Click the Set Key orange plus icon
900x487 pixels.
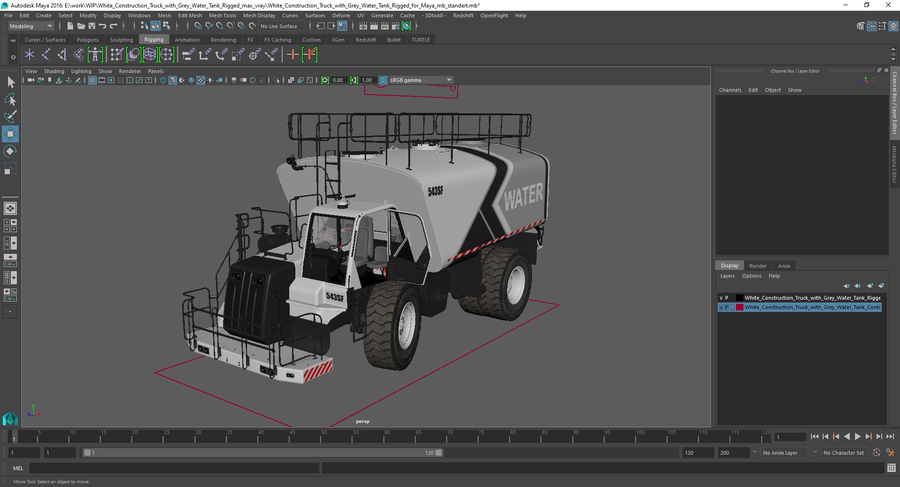coord(292,55)
